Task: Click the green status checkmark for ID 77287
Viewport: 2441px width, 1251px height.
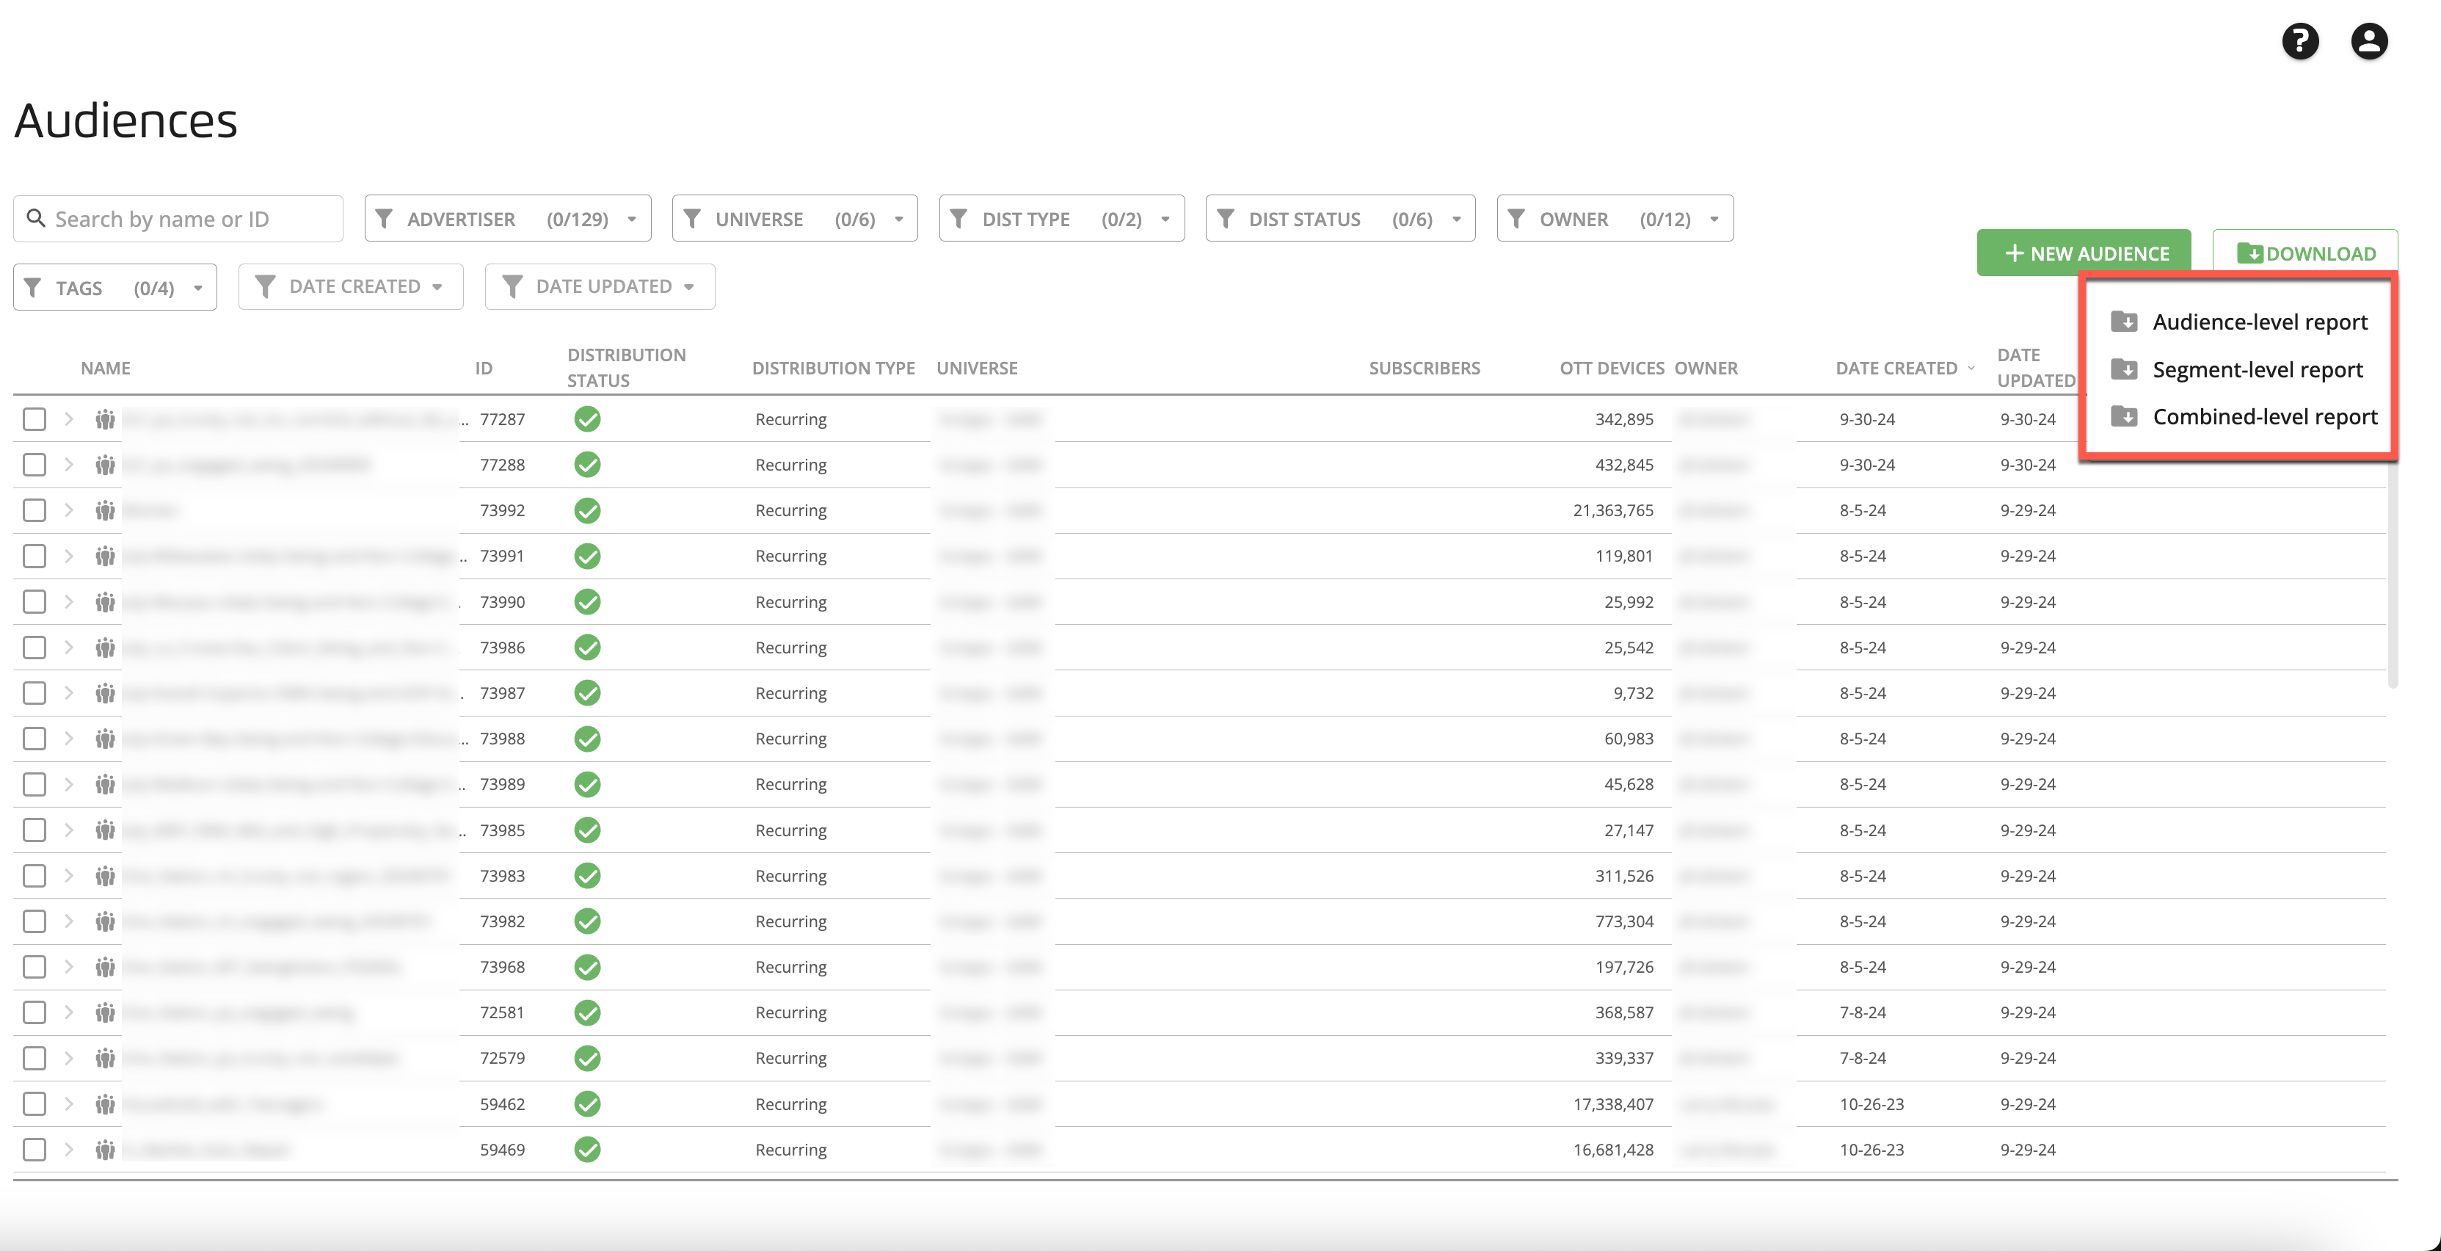Action: pyautogui.click(x=588, y=419)
